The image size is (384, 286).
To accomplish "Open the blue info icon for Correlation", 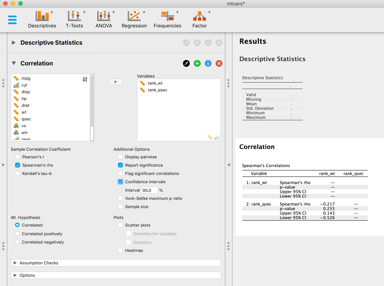I will coord(208,63).
